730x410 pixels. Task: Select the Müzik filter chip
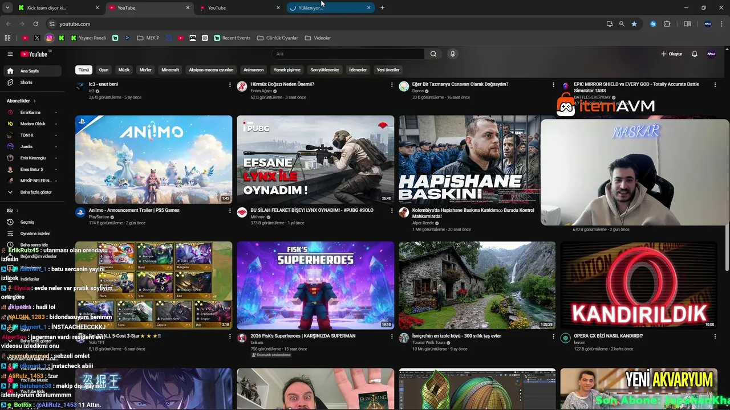tap(124, 70)
